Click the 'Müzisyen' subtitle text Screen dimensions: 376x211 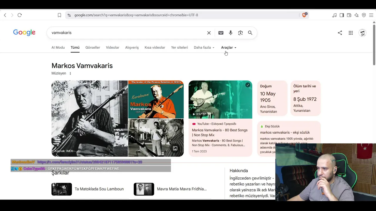(59, 73)
